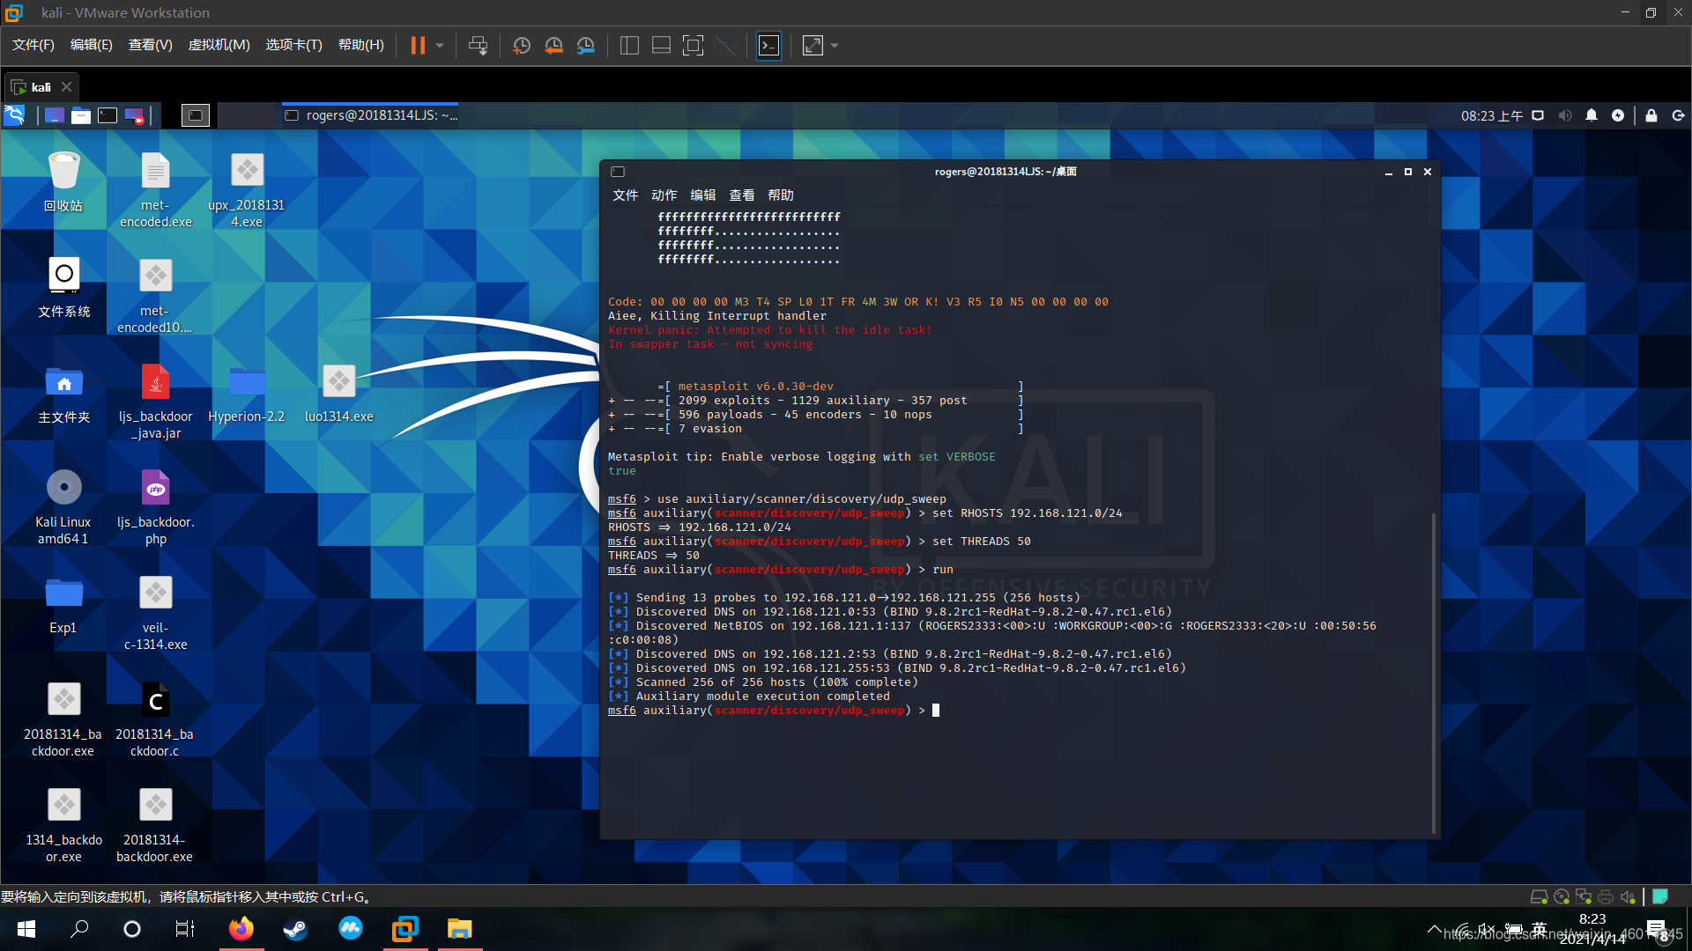The width and height of the screenshot is (1692, 951).
Task: Close the kali VM tab
Action: pos(66,87)
